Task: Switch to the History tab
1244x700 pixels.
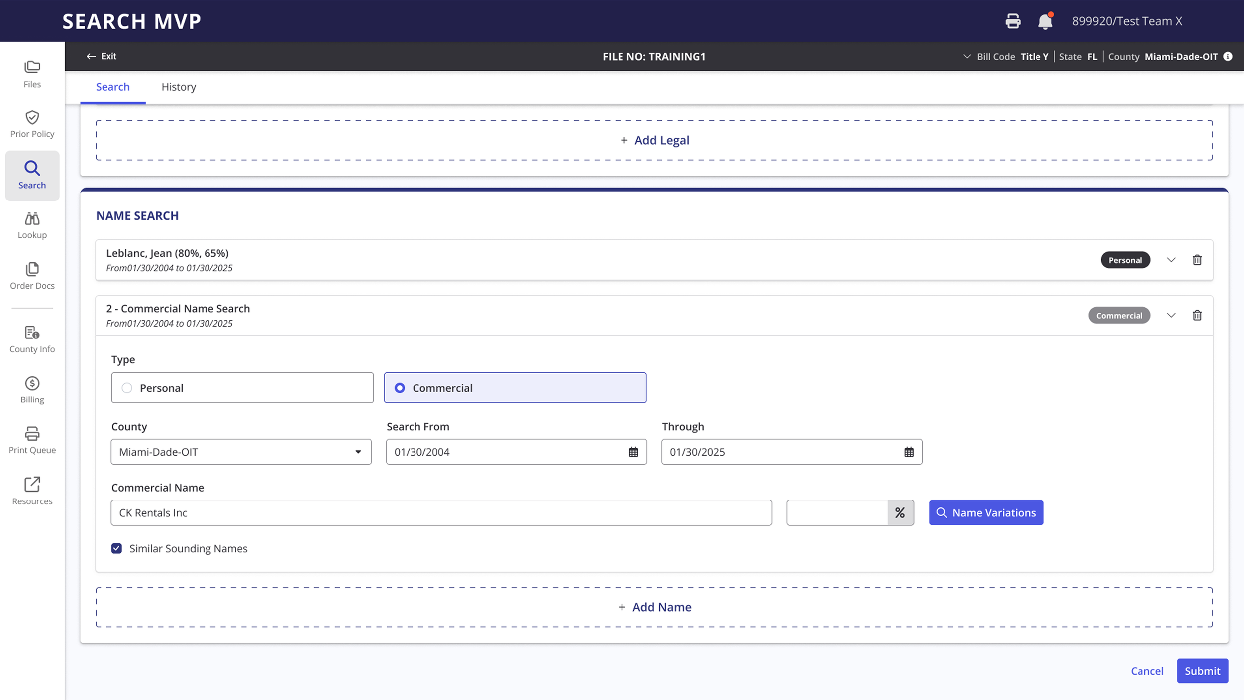Action: pyautogui.click(x=179, y=87)
